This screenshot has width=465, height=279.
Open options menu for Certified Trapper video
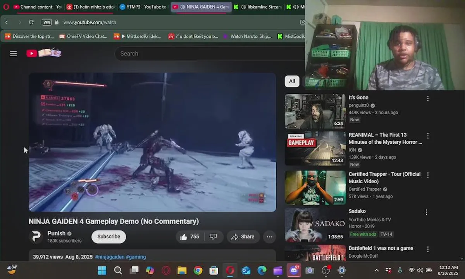click(x=428, y=175)
